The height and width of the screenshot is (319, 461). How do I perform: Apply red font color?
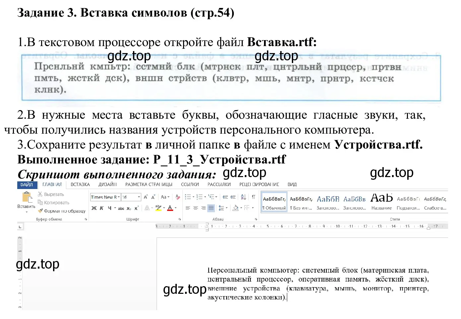170,208
